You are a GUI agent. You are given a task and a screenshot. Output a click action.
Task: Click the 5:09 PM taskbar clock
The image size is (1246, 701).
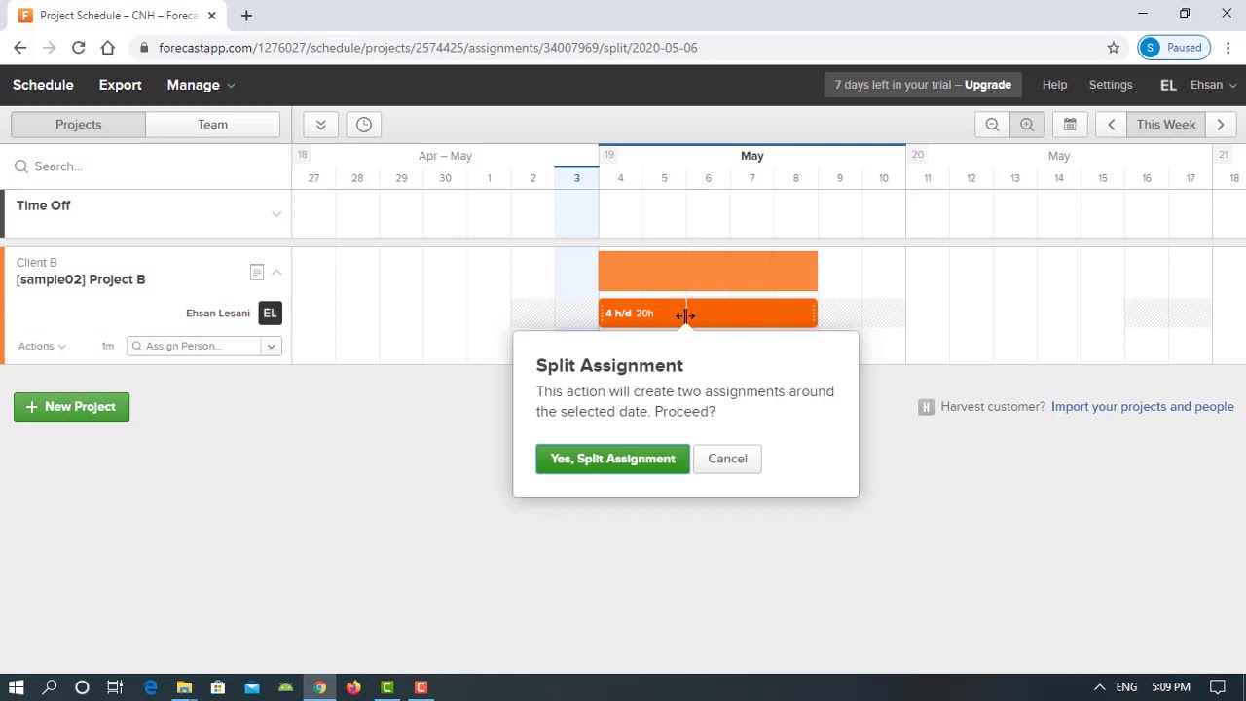tap(1170, 687)
